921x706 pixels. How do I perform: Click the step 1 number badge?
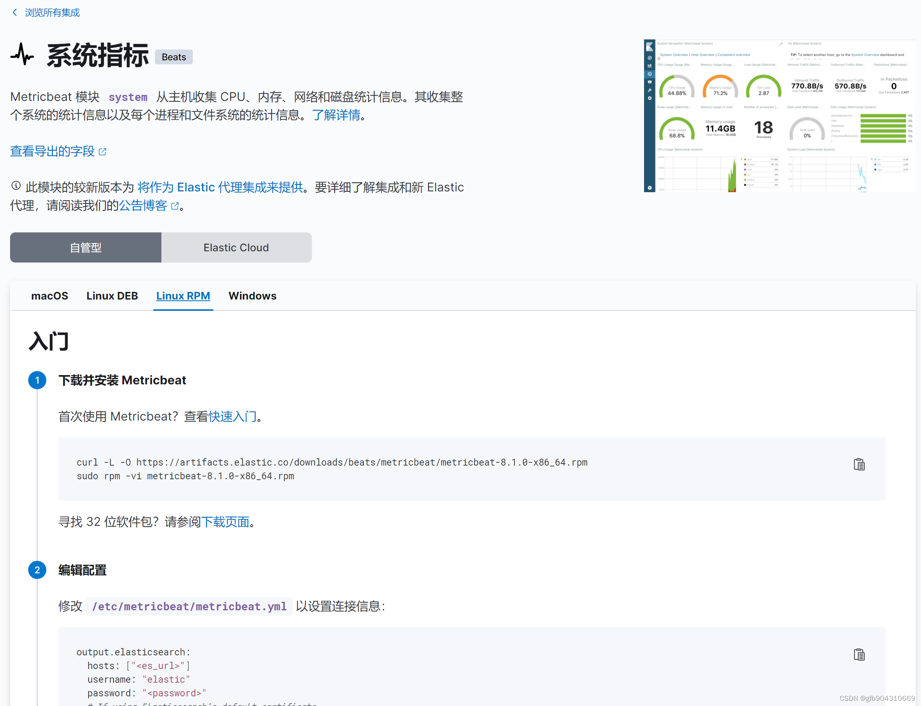coord(37,380)
